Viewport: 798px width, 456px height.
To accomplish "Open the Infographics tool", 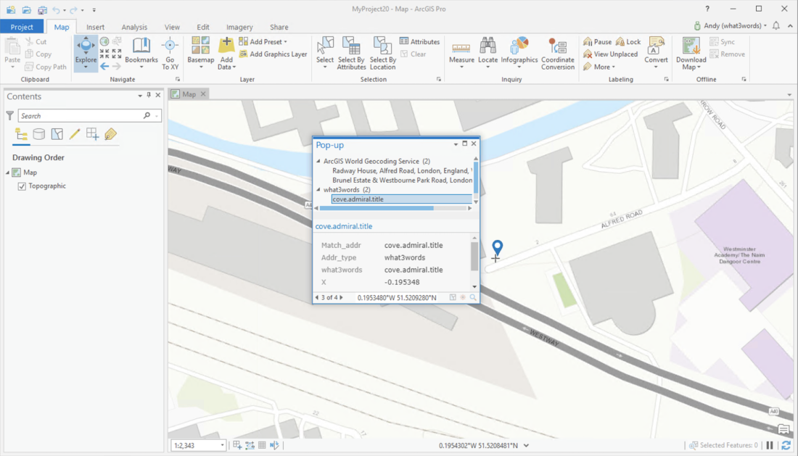I will pyautogui.click(x=519, y=53).
